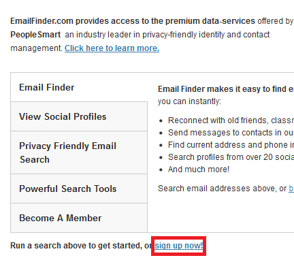Select the "Find current address and phone" bullet
Viewport: 294px width, 260px height.
coord(231,145)
